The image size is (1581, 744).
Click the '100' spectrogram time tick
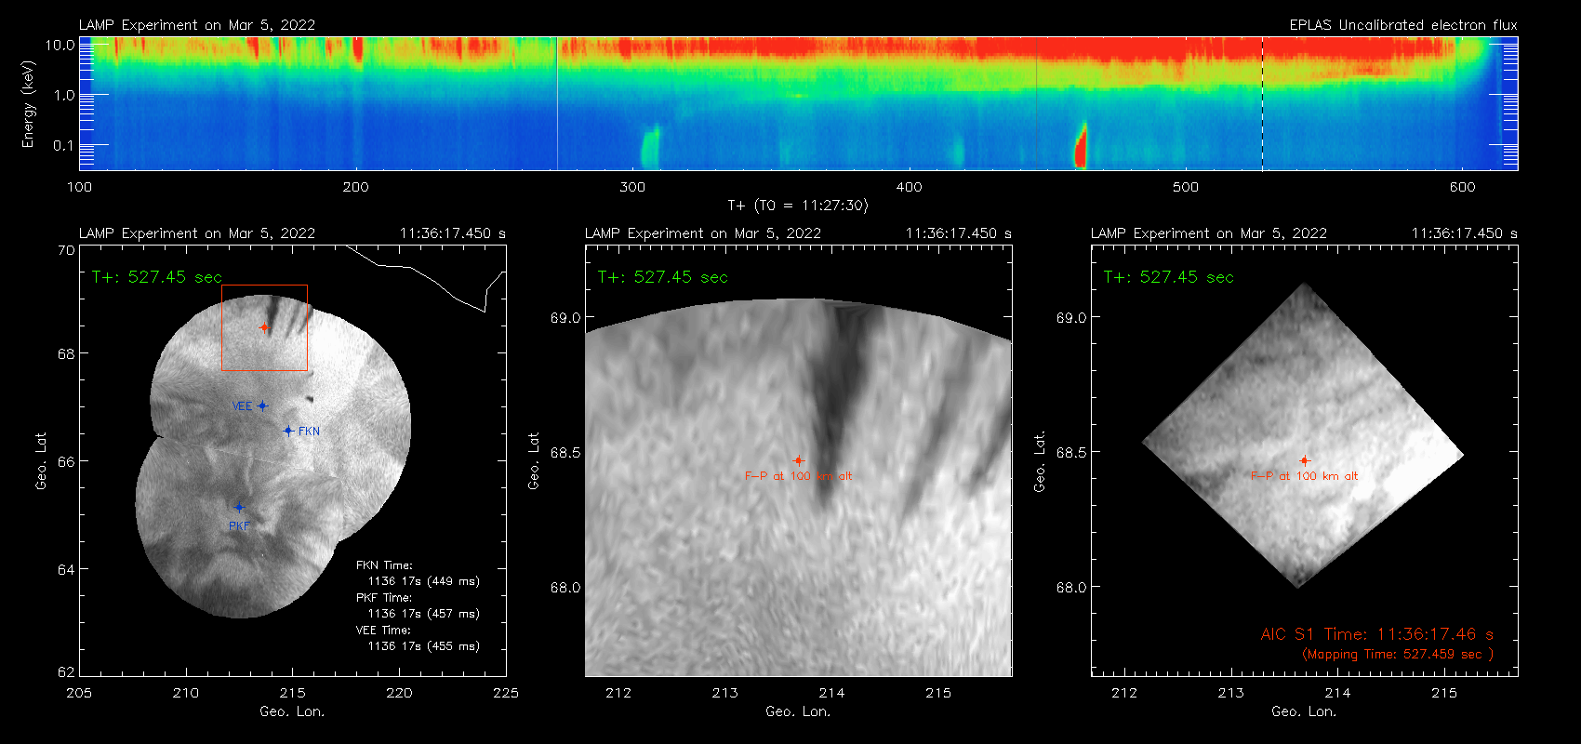point(80,187)
